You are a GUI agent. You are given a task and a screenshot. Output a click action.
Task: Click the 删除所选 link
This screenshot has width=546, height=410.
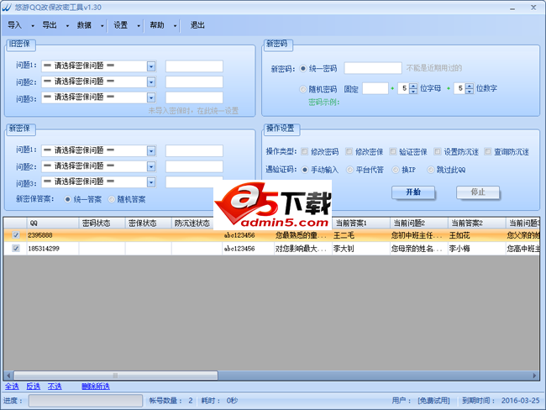[x=96, y=386]
